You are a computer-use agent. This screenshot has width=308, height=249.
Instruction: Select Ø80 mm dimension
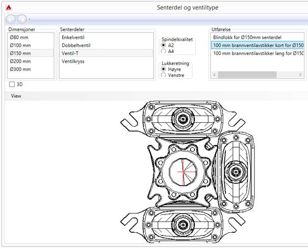31,37
